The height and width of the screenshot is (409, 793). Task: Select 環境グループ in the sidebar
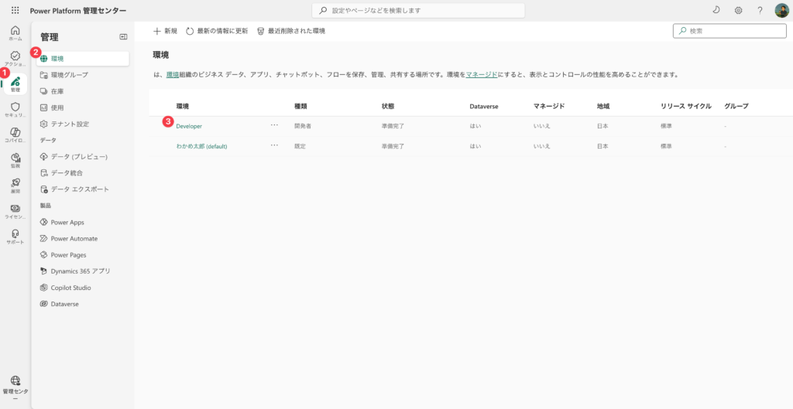click(69, 75)
